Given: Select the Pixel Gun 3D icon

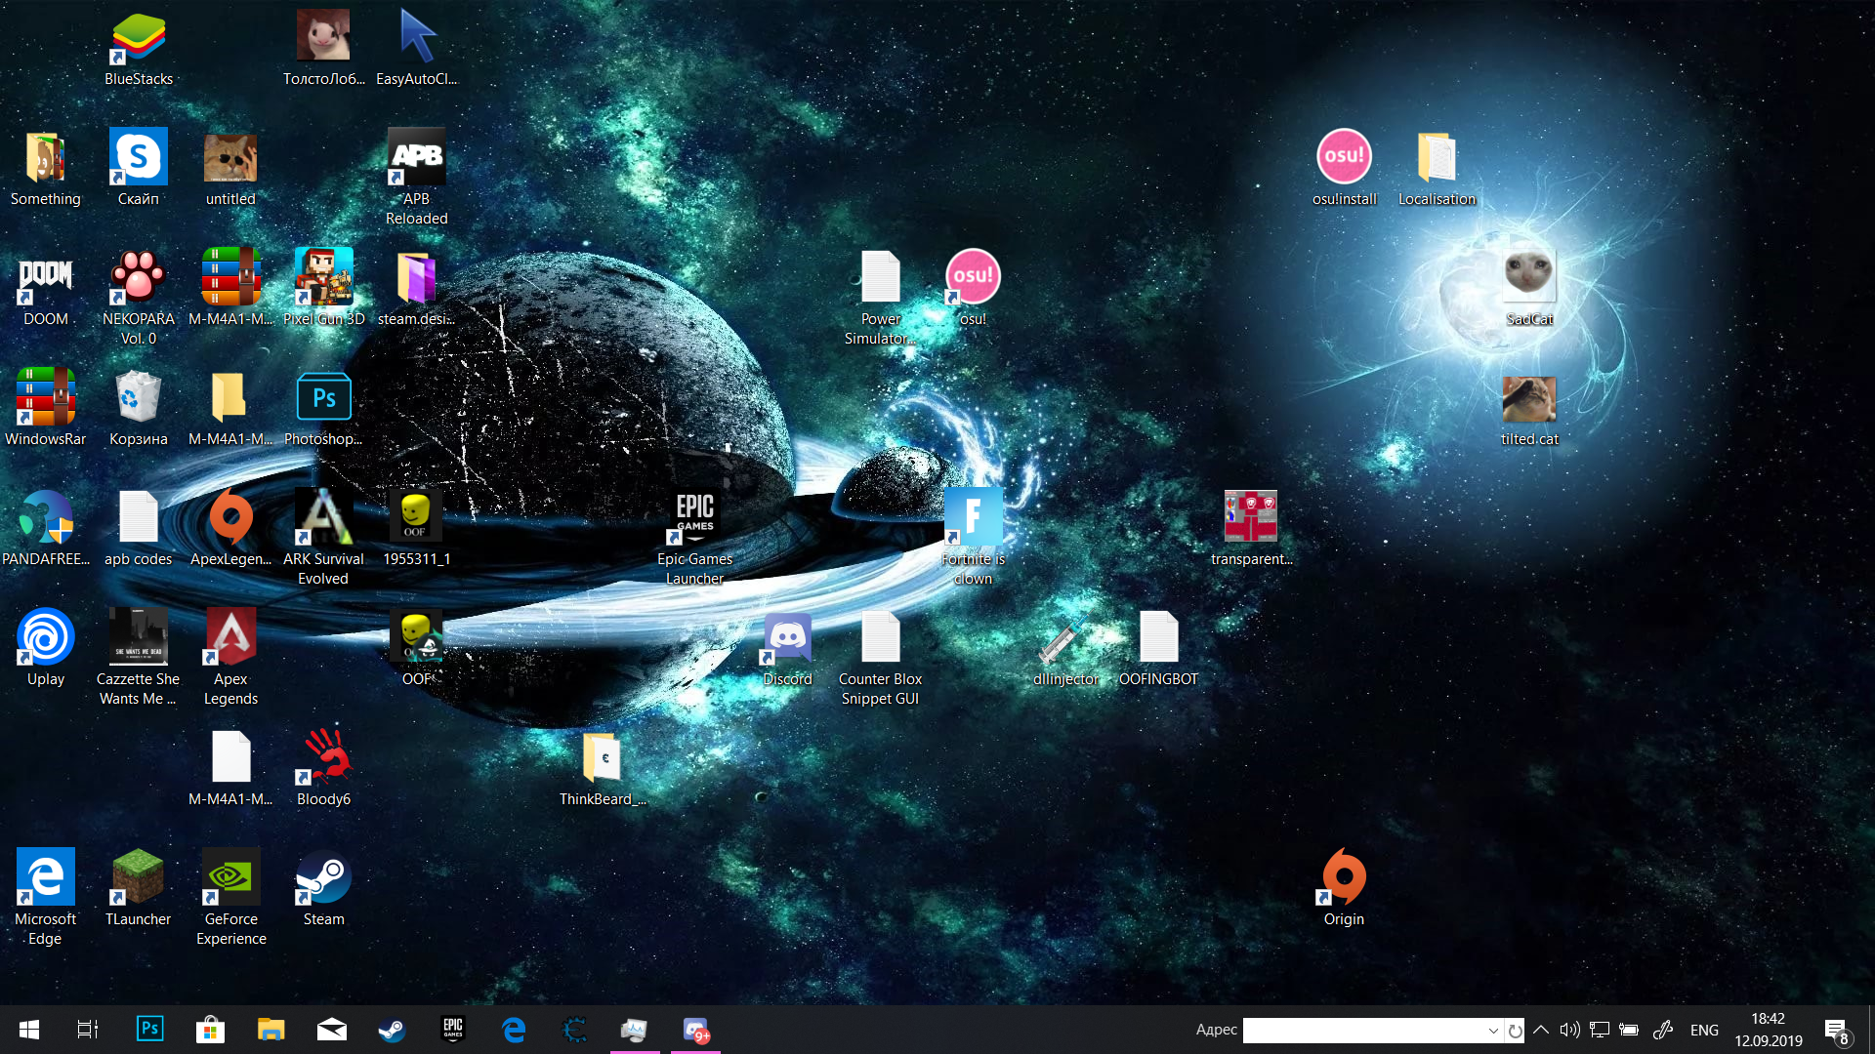Looking at the screenshot, I should click(324, 289).
